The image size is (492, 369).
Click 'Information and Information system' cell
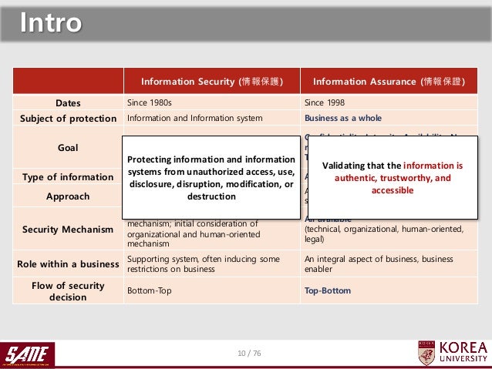pos(212,118)
